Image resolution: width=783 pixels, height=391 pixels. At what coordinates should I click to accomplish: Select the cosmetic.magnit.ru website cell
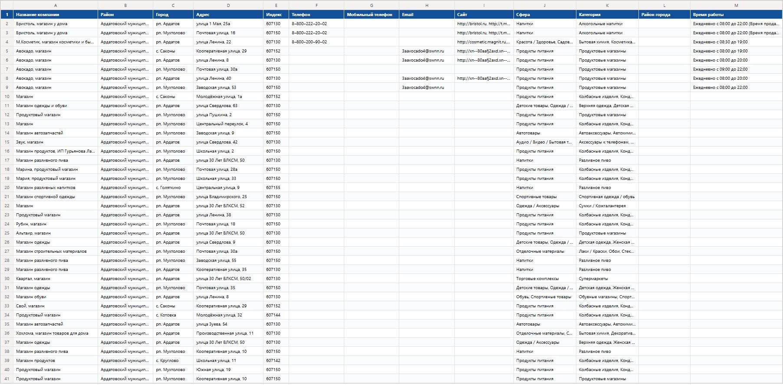pos(484,42)
